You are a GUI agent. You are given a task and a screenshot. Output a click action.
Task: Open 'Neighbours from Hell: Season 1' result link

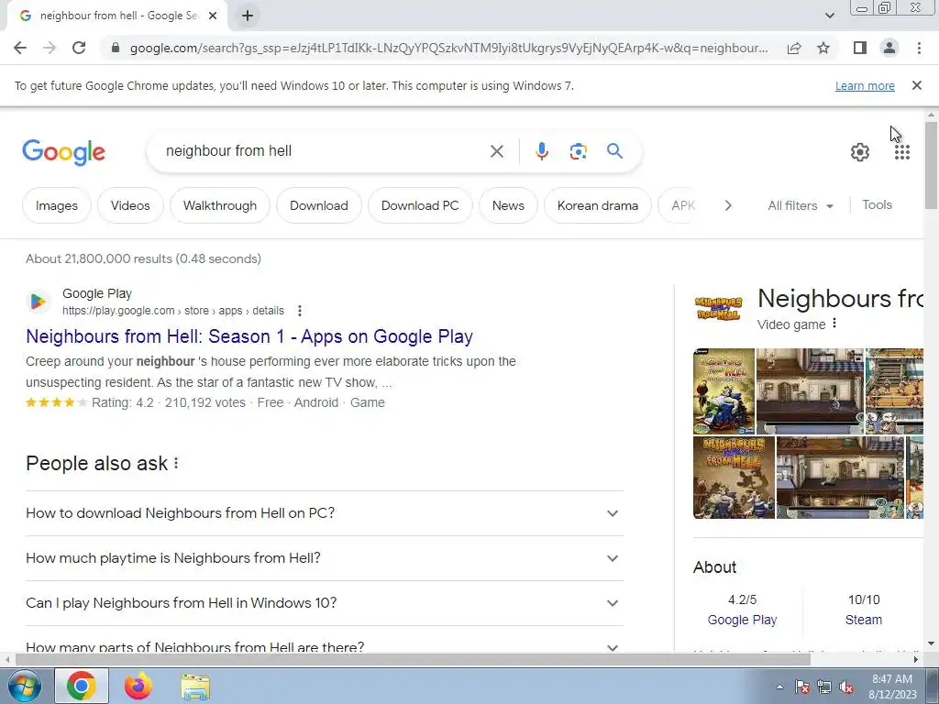(x=249, y=336)
